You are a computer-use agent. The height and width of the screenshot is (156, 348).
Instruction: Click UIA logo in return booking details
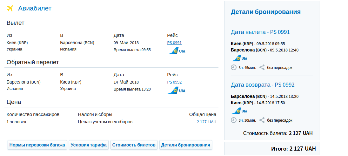[239, 111]
